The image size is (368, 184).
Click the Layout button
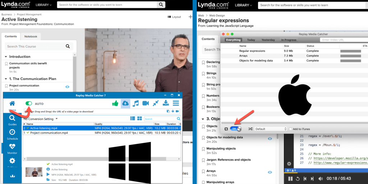pos(174,17)
